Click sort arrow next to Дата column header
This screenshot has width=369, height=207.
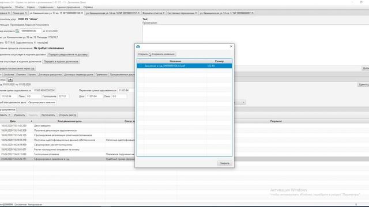31,121
